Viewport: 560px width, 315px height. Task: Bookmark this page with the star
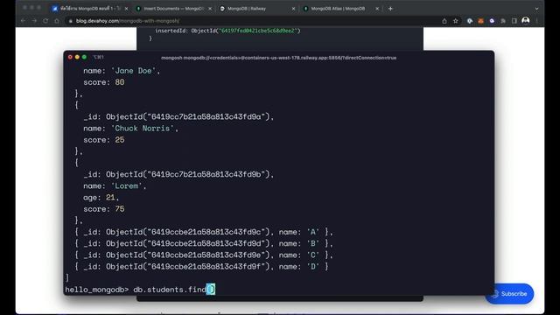(455, 21)
